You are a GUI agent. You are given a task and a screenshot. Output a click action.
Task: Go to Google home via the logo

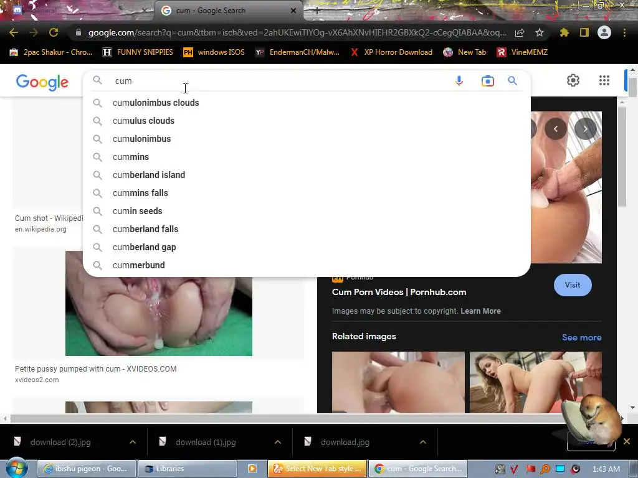[42, 82]
